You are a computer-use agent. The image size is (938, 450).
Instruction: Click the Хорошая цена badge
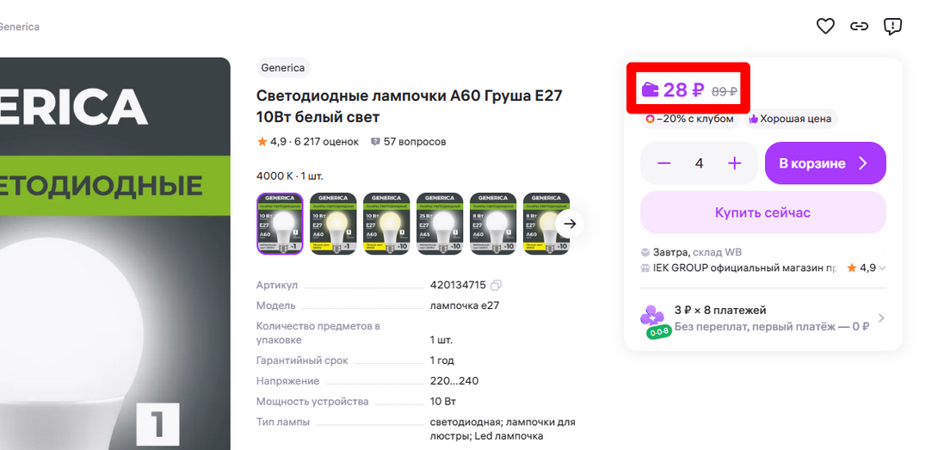[x=792, y=119]
